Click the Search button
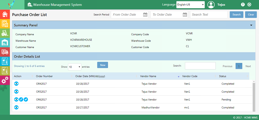 (236, 15)
